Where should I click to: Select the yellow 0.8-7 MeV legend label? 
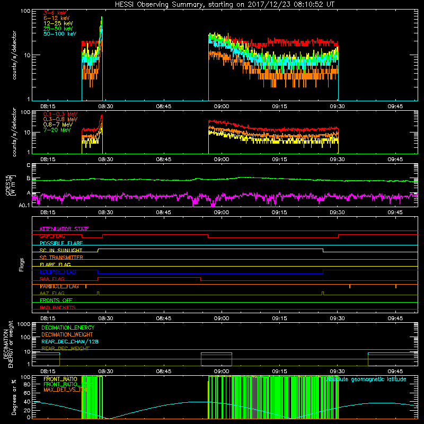coord(58,125)
